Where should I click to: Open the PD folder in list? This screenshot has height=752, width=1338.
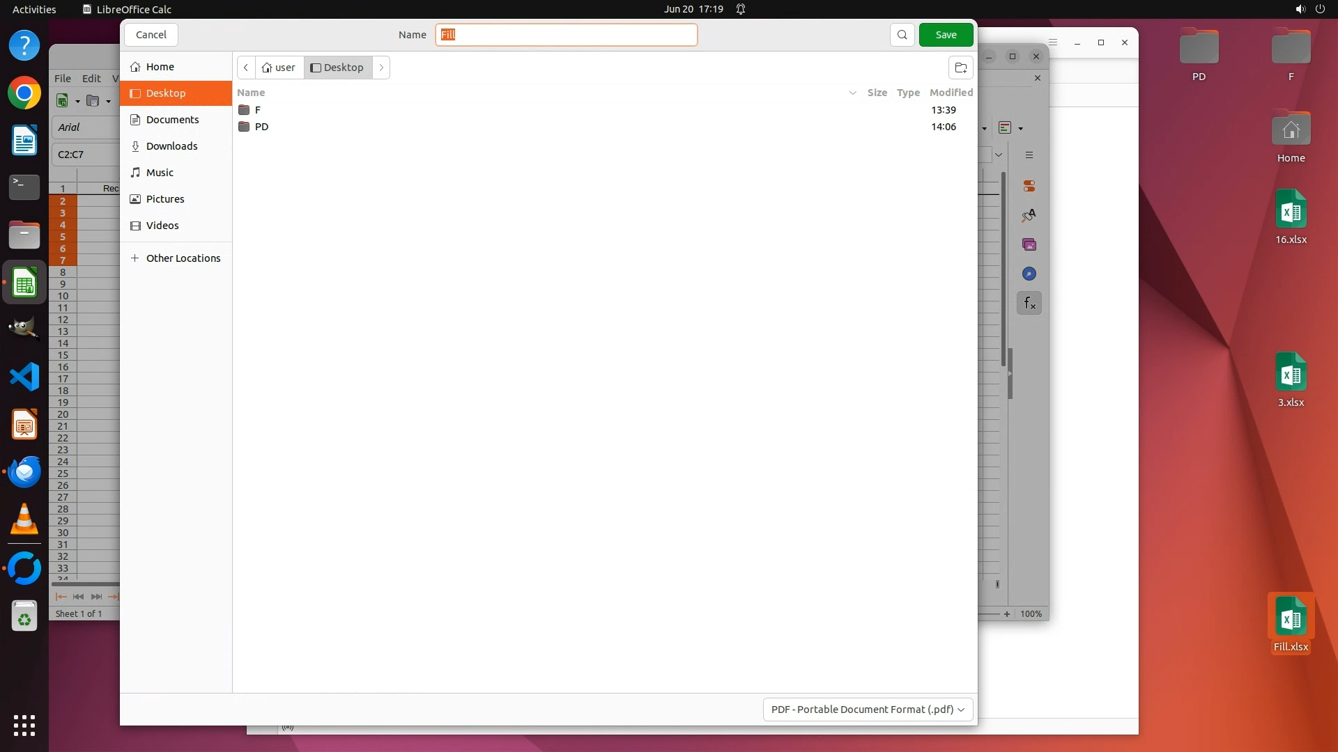point(261,127)
